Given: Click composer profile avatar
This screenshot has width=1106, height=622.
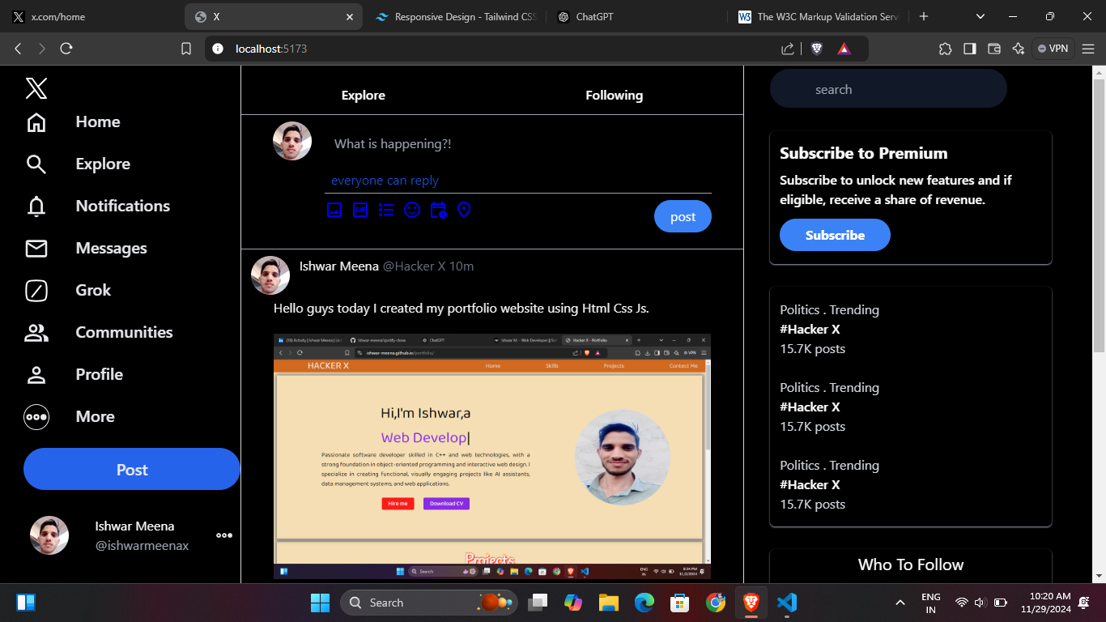Looking at the screenshot, I should click(x=292, y=142).
